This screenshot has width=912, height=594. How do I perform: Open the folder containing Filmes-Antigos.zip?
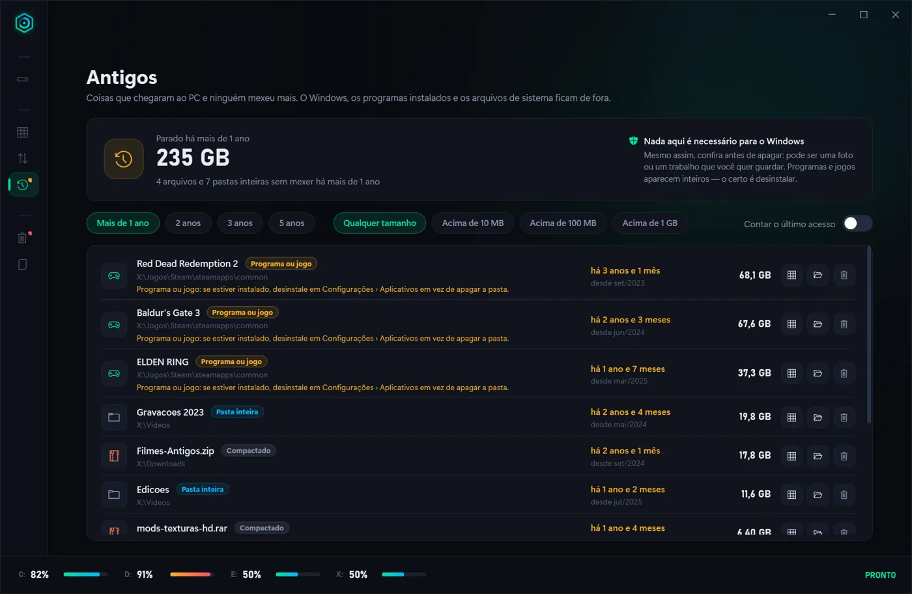pos(818,456)
